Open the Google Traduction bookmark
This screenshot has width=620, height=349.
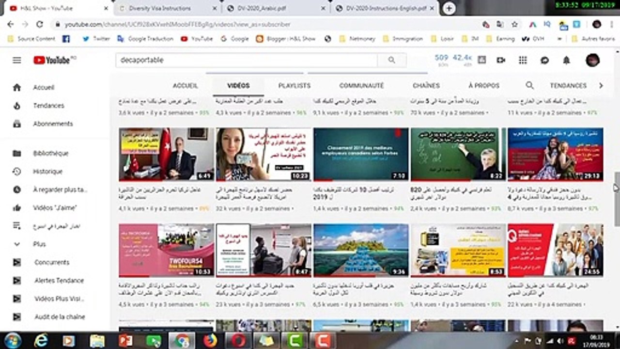click(x=145, y=39)
